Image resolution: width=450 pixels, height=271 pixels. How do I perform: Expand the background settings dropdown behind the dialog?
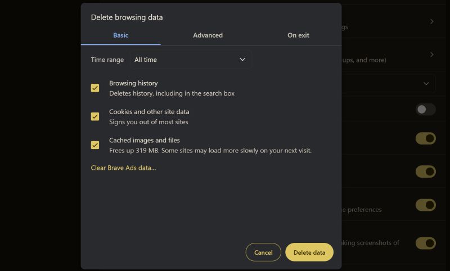click(x=426, y=83)
